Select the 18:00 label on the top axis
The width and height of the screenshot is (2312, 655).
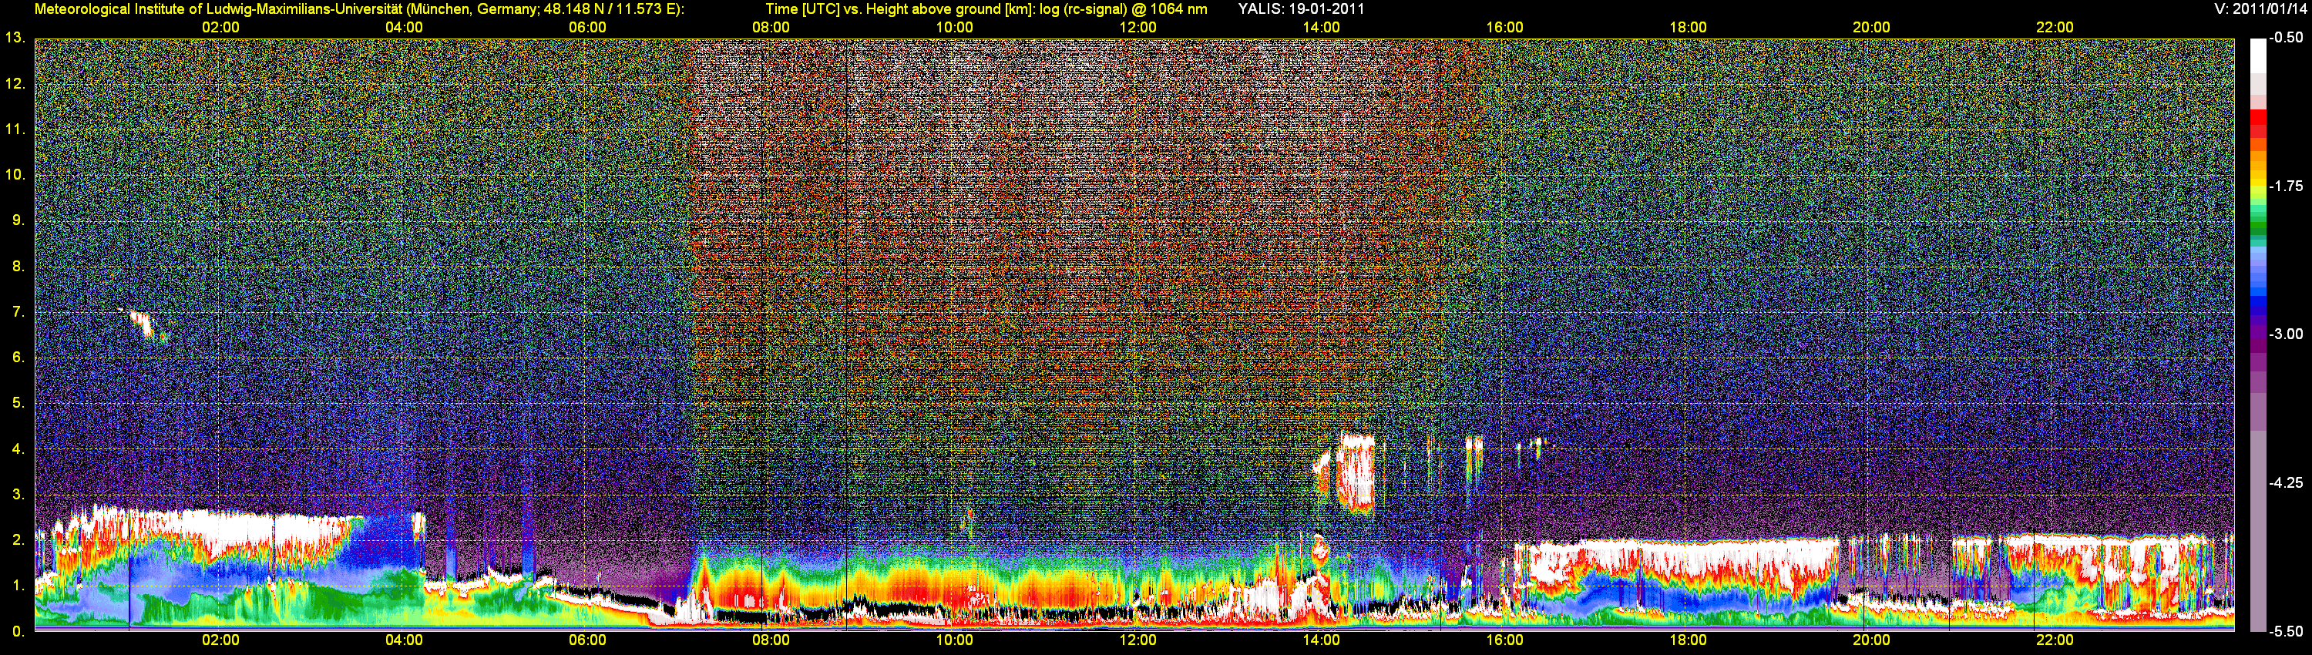pos(1689,28)
